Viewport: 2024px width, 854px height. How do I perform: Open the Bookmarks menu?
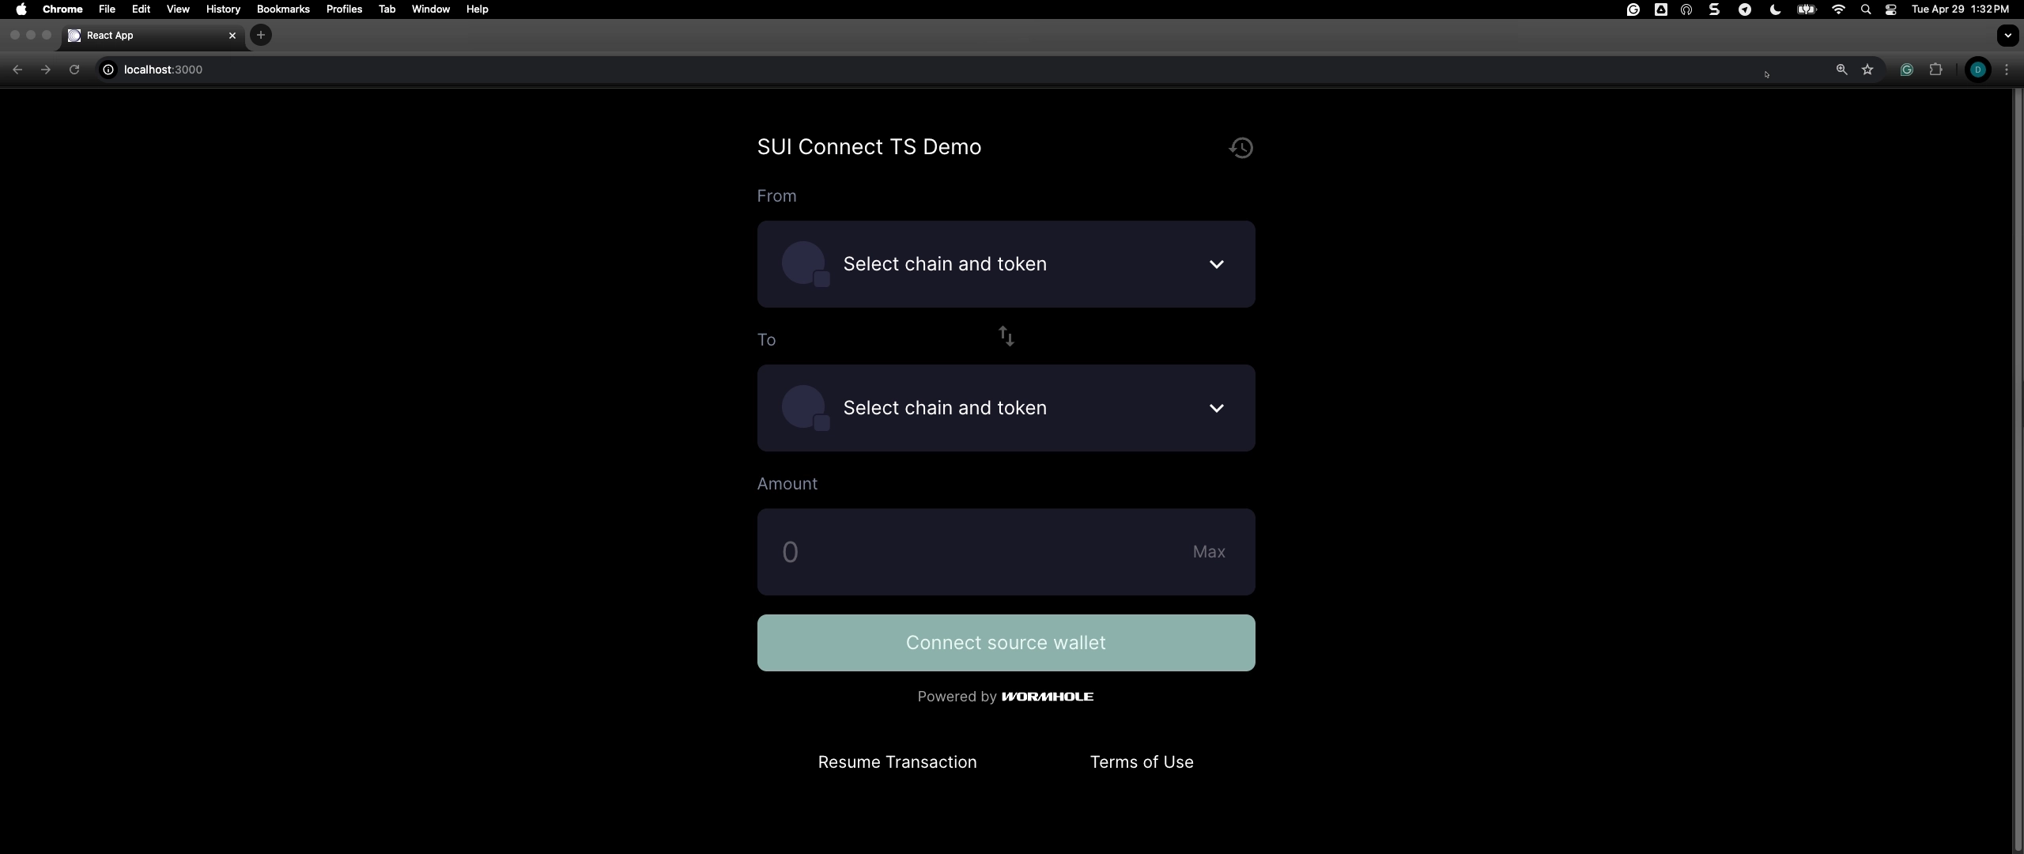(282, 9)
